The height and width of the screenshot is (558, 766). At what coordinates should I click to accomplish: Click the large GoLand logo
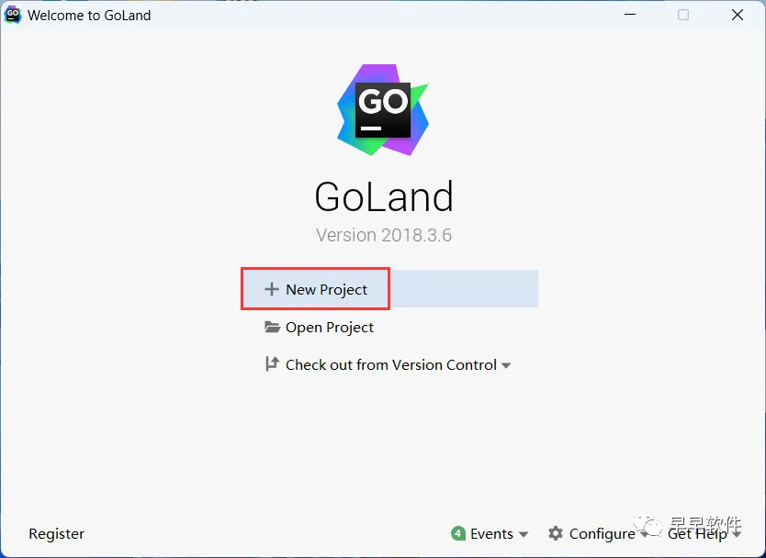coord(382,110)
